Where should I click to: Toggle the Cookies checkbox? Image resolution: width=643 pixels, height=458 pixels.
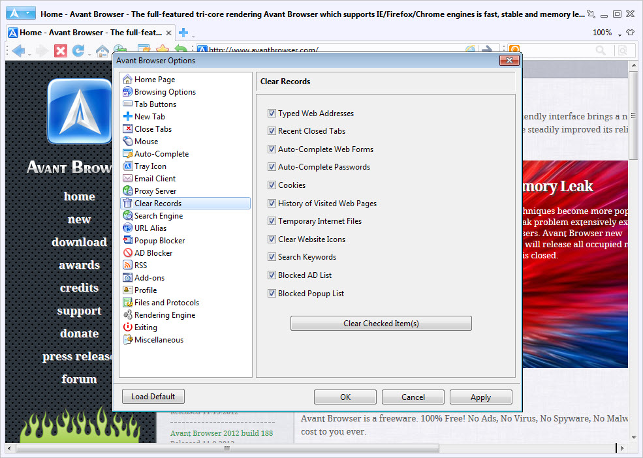tap(272, 185)
